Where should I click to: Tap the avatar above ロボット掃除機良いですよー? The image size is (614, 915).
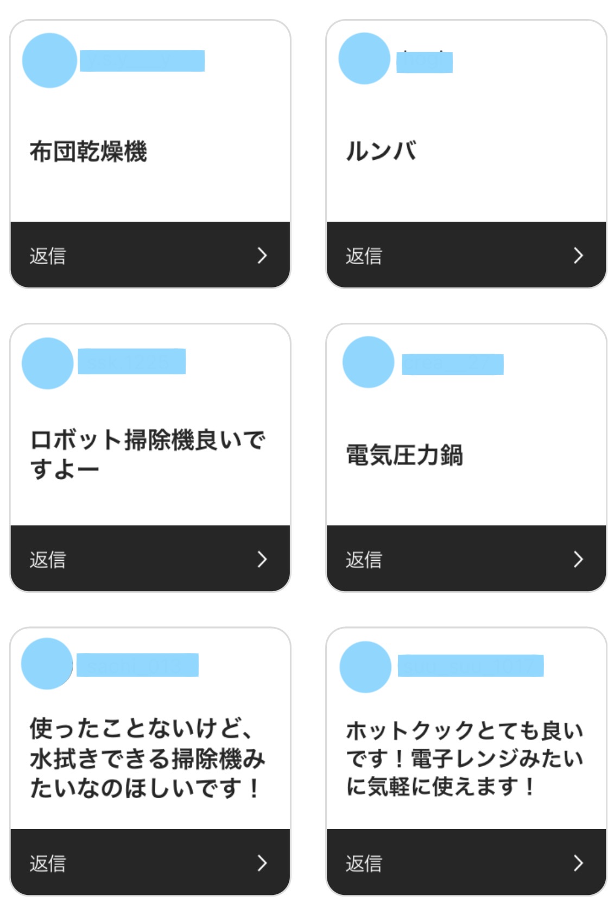tap(48, 363)
